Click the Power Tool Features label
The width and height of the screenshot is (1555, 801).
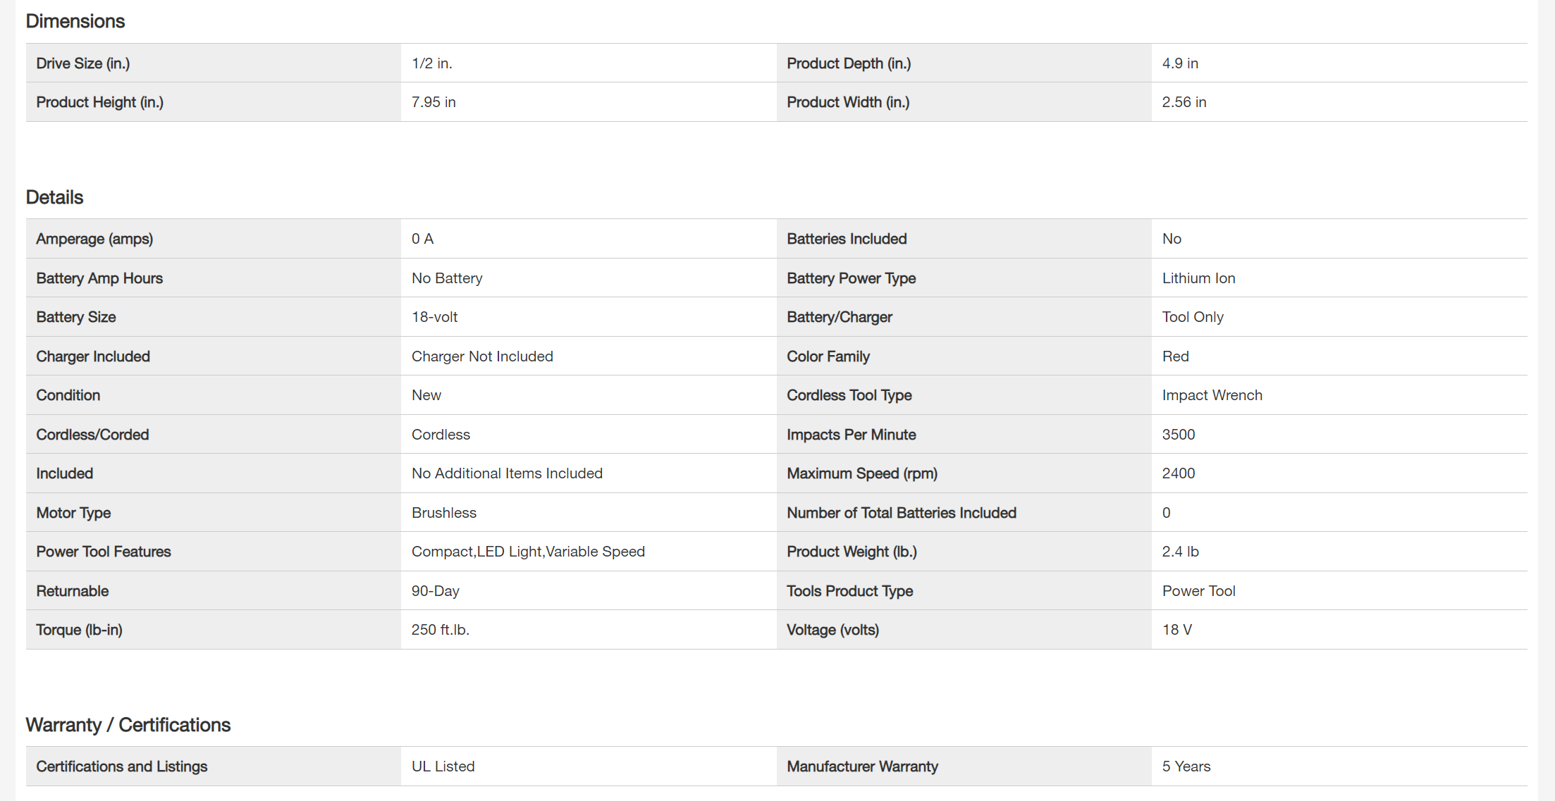[104, 552]
